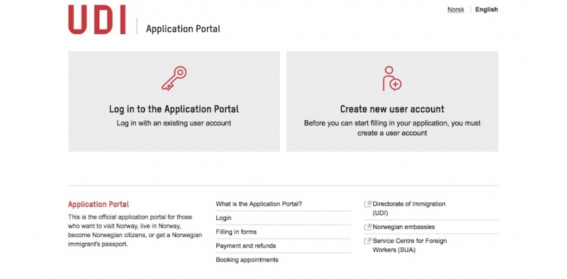Switch language to Norsk
The image size is (567, 279).
pos(456,10)
